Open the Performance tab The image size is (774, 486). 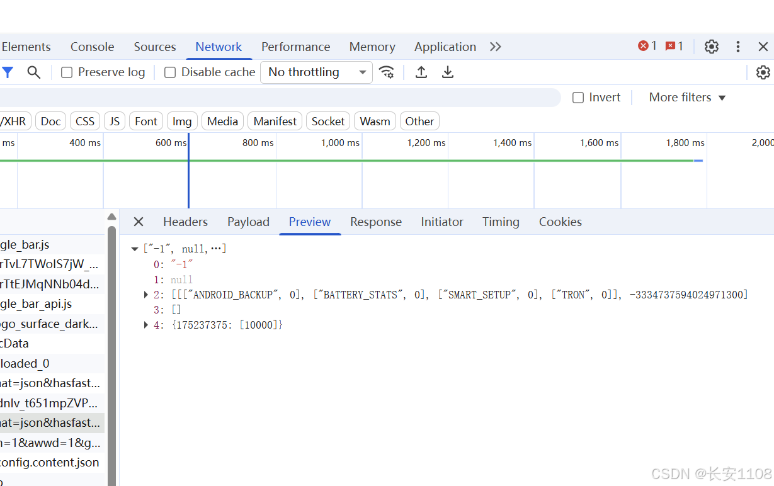(296, 47)
